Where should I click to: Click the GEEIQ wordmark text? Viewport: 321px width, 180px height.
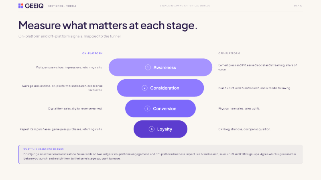click(34, 6)
